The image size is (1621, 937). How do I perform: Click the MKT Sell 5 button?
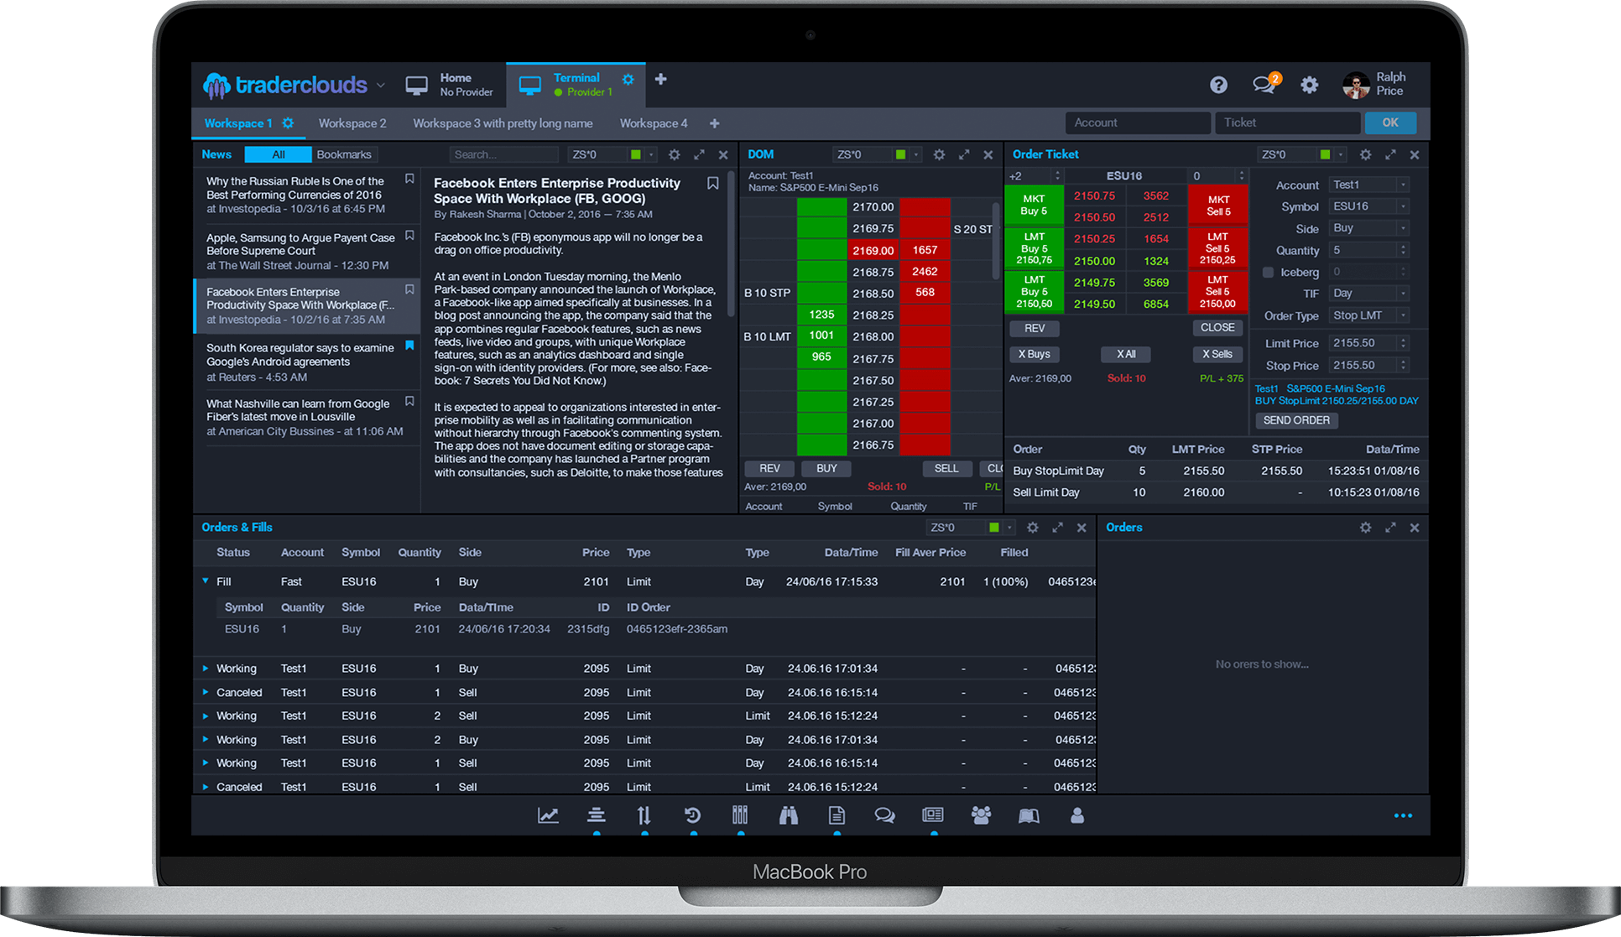[x=1218, y=206]
